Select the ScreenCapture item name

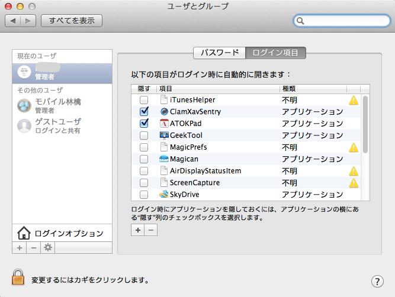pyautogui.click(x=195, y=183)
